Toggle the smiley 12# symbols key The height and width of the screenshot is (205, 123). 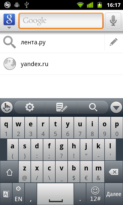95,194
